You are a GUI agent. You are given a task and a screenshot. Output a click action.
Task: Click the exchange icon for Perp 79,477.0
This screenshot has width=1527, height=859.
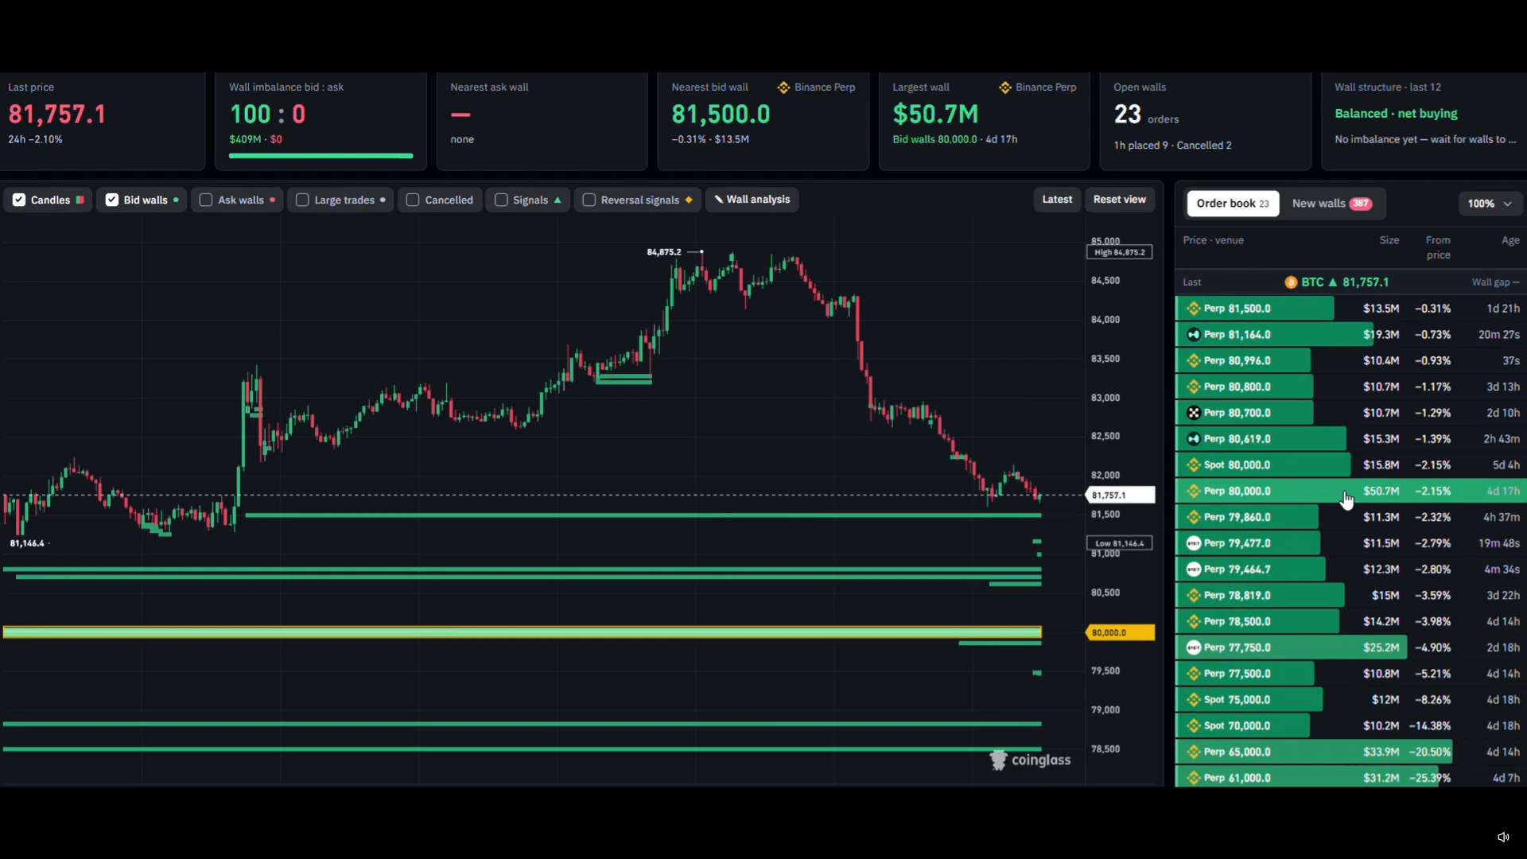(1193, 543)
